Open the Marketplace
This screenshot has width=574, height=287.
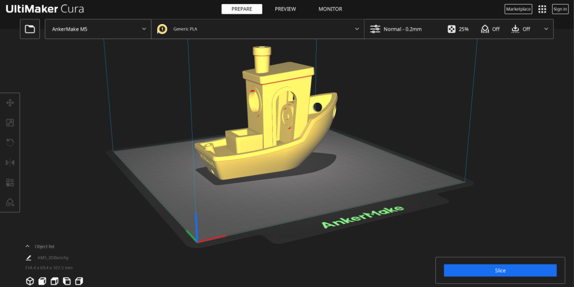point(518,9)
